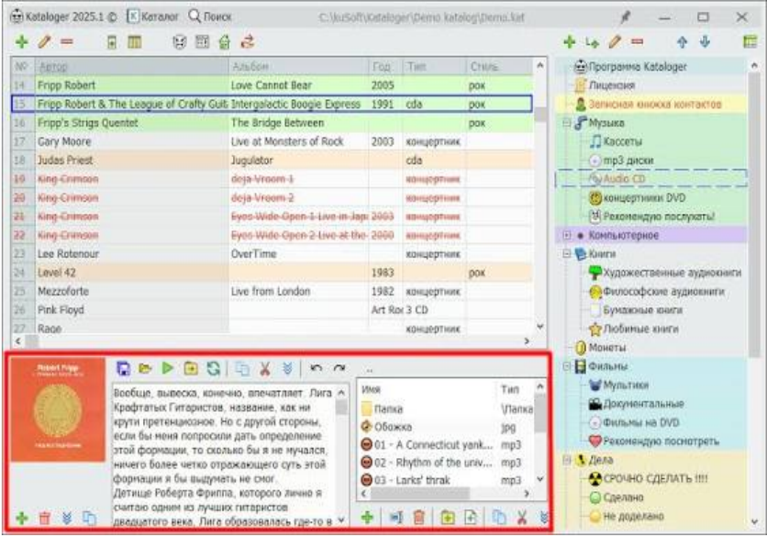
Task: Collapse the Музыка tree node
Action: tap(566, 123)
